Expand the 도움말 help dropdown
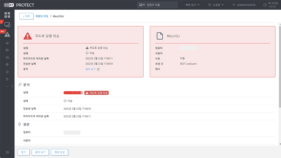 point(216,5)
